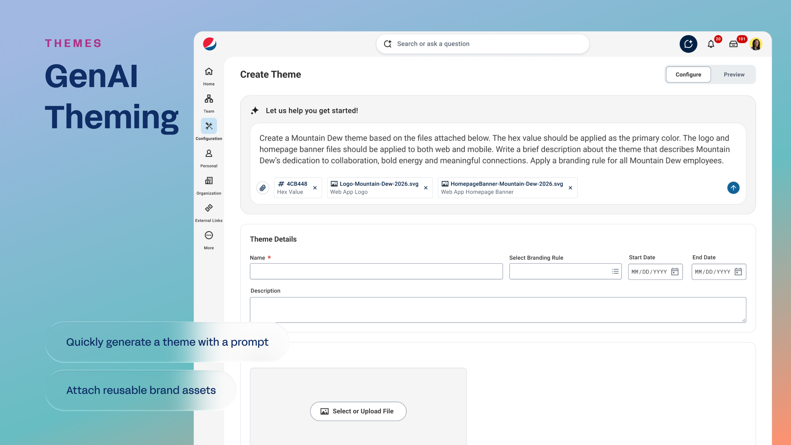Open the End Date calendar picker
The width and height of the screenshot is (791, 445).
click(738, 272)
